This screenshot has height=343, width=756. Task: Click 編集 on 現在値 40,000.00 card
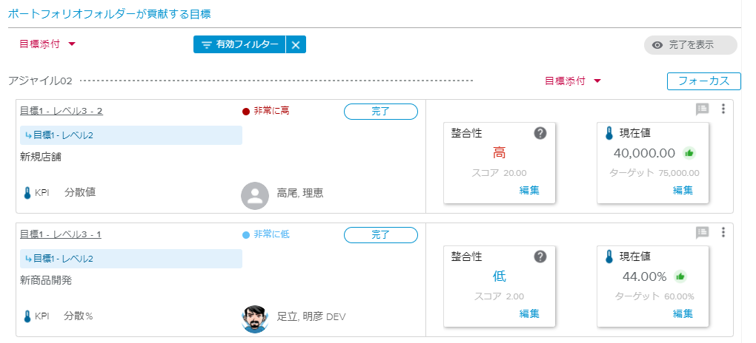(683, 190)
